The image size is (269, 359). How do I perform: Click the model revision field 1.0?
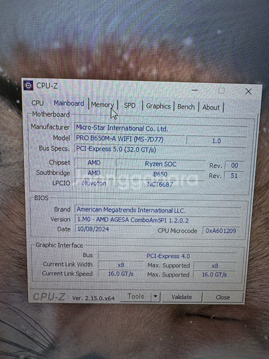[x=216, y=141]
